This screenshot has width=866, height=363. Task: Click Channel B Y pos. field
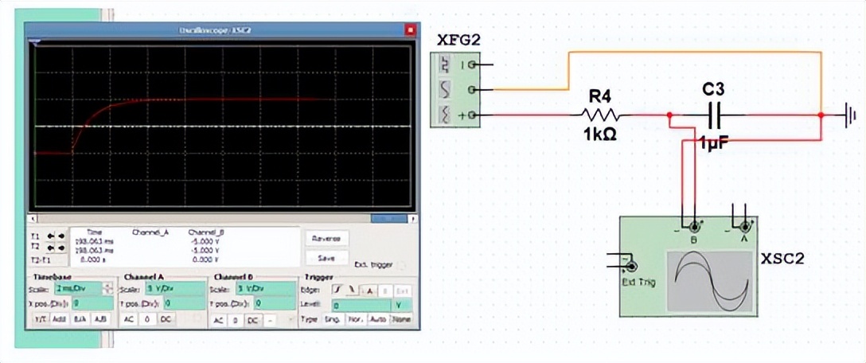275,304
